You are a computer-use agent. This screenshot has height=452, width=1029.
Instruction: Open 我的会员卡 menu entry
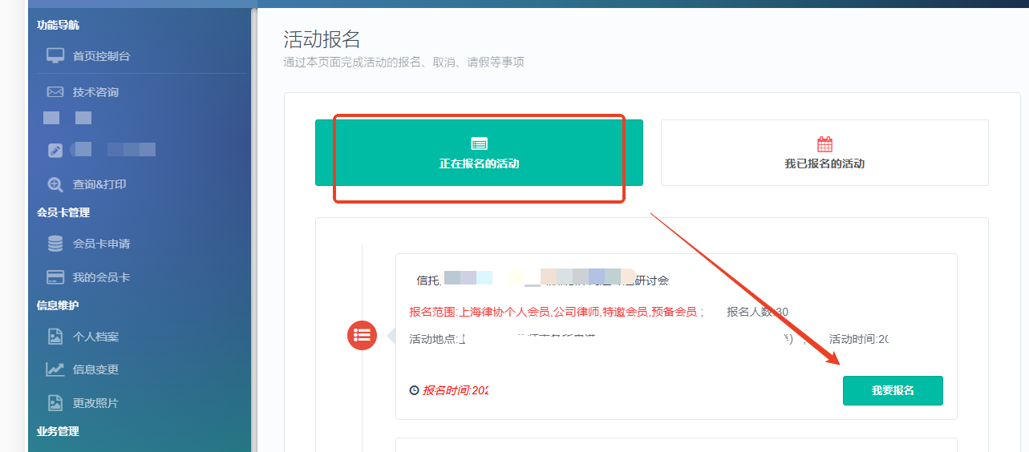[101, 277]
